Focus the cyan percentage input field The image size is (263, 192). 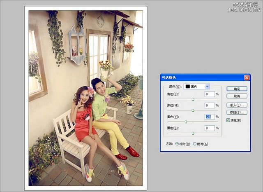coord(210,94)
